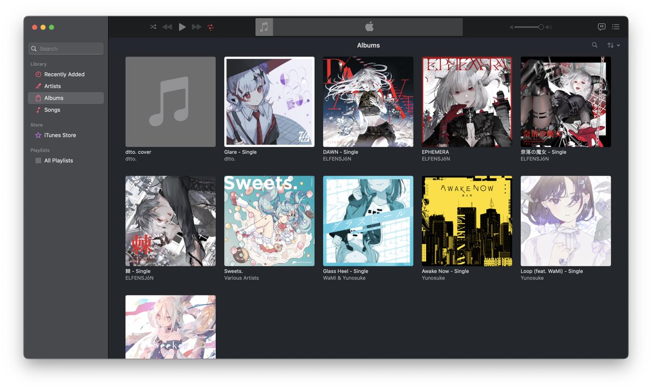Click the 'Glass Heel - Single' title text

coord(346,271)
